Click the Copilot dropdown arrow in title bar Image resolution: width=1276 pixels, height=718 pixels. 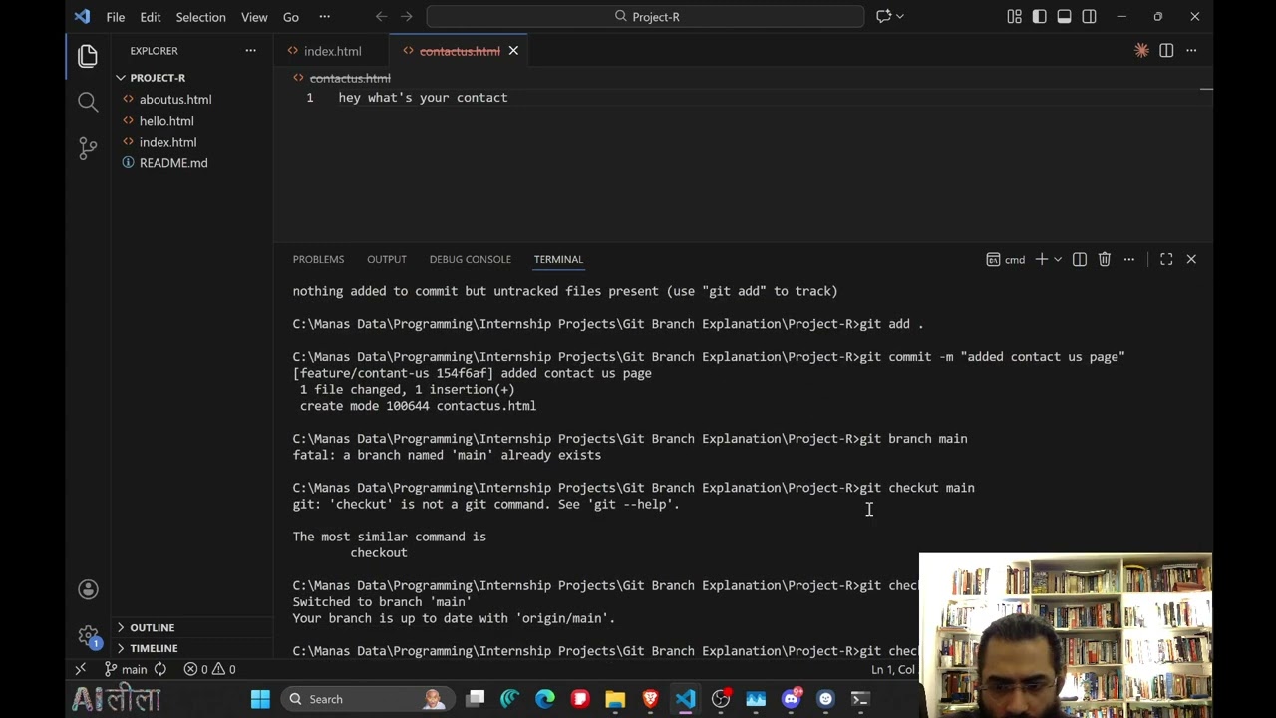pos(900,16)
